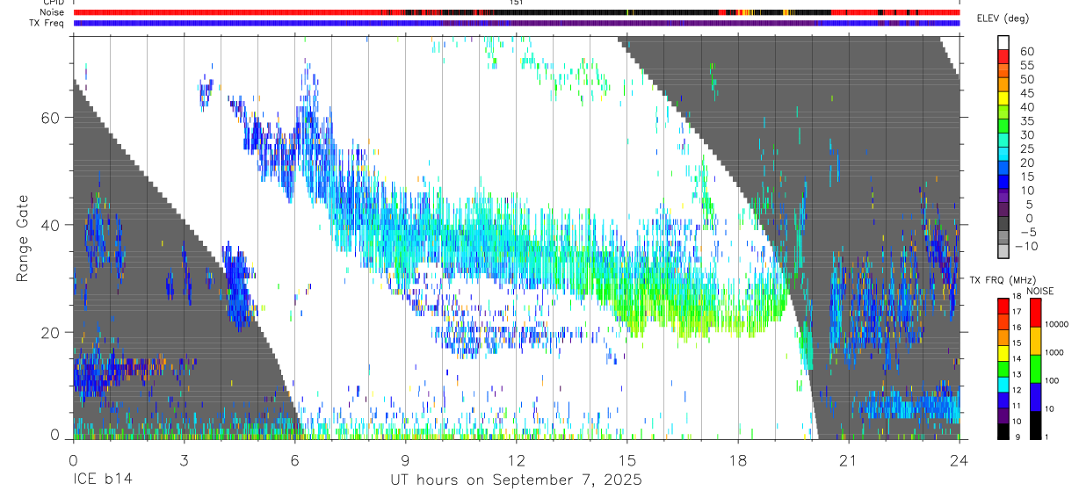Click the 'TX FRQ (MHz)' legend title
Image resolution: width=1079 pixels, height=498 pixels.
pyautogui.click(x=1003, y=279)
